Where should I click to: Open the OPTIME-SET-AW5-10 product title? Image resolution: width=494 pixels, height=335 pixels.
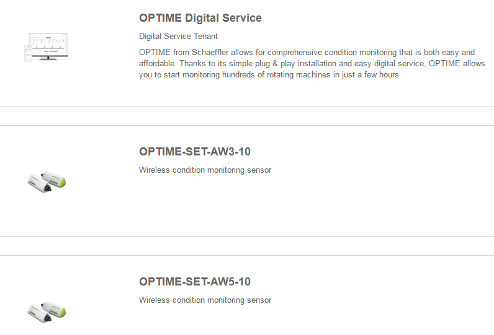point(195,282)
